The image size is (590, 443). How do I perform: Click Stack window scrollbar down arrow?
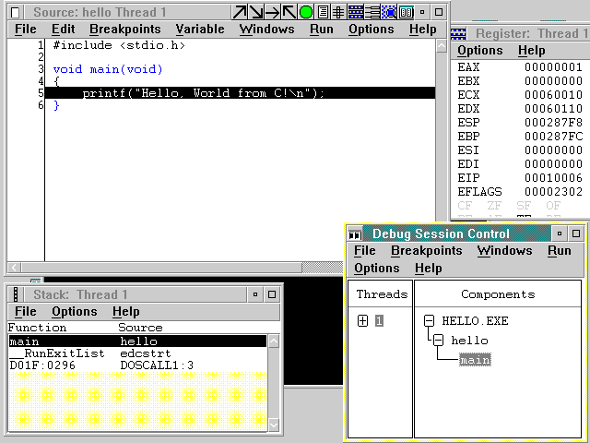(x=273, y=425)
